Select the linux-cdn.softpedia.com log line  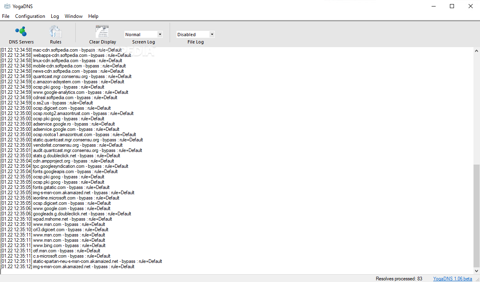point(61,61)
